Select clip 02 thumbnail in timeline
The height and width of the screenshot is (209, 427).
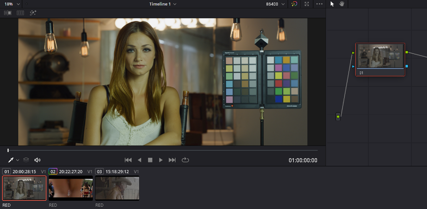71,188
